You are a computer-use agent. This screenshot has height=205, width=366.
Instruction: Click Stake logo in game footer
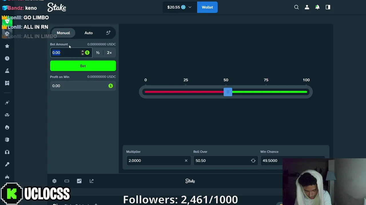190,181
